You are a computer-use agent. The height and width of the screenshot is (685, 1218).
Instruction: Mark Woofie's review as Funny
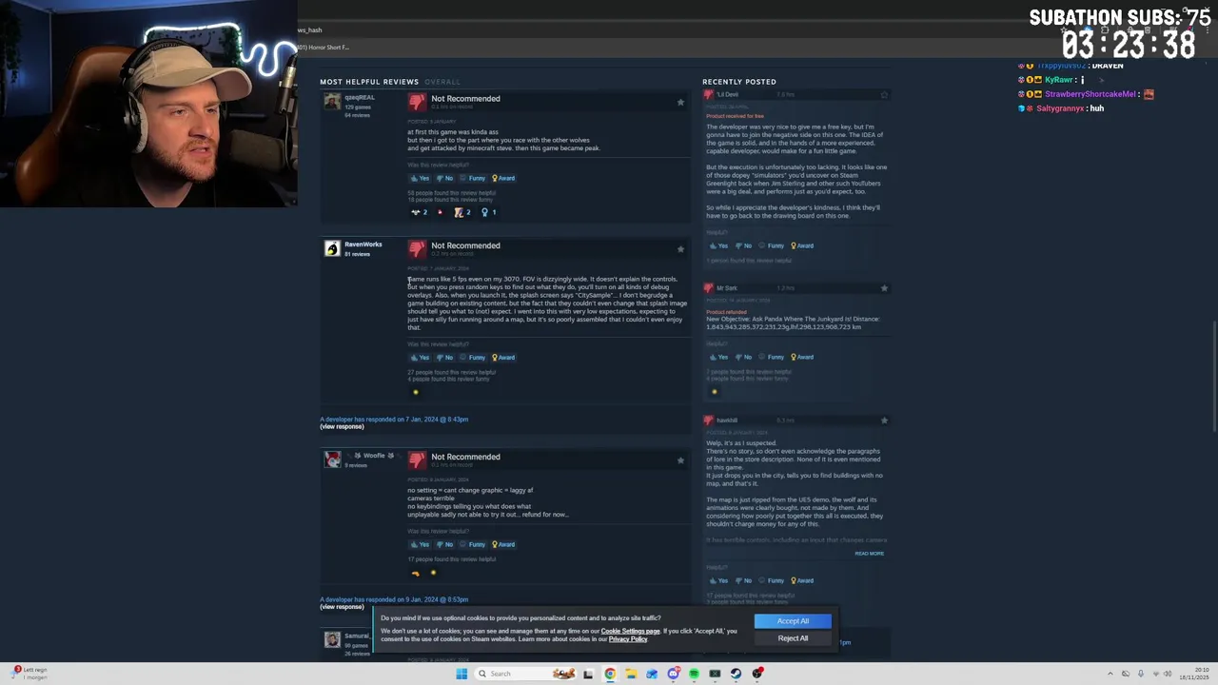coord(473,544)
